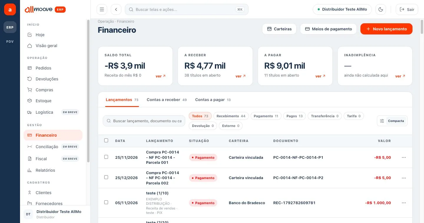Screen dimensions: 424x223
Task: Filter by the Recebimento chip
Action: pos(231,116)
